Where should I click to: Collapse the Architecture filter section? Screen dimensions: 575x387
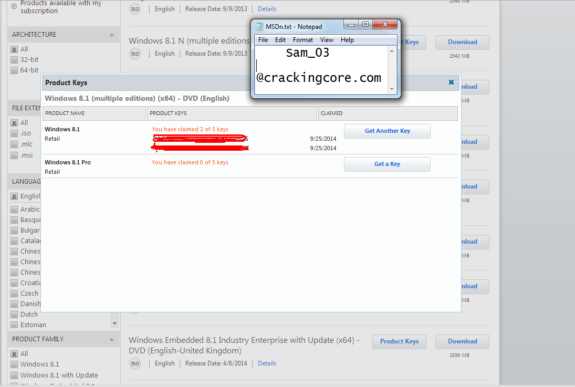112,35
